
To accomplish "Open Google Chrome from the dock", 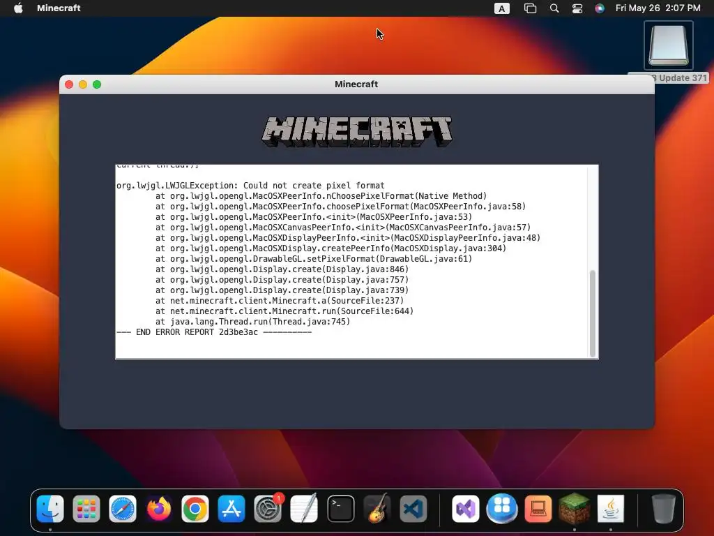I will click(x=195, y=509).
